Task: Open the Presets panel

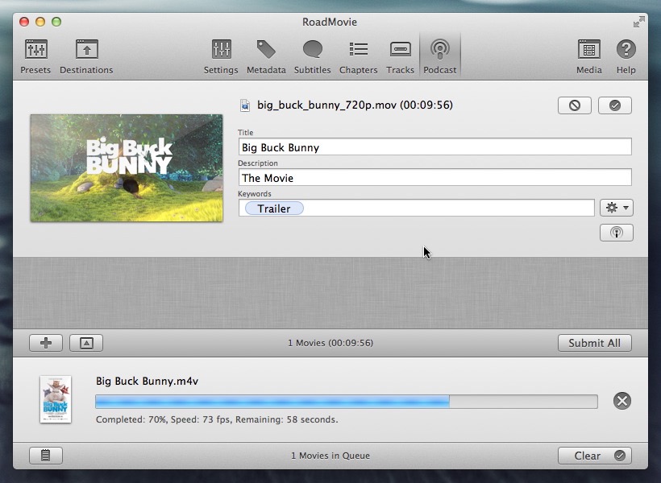Action: (x=35, y=56)
